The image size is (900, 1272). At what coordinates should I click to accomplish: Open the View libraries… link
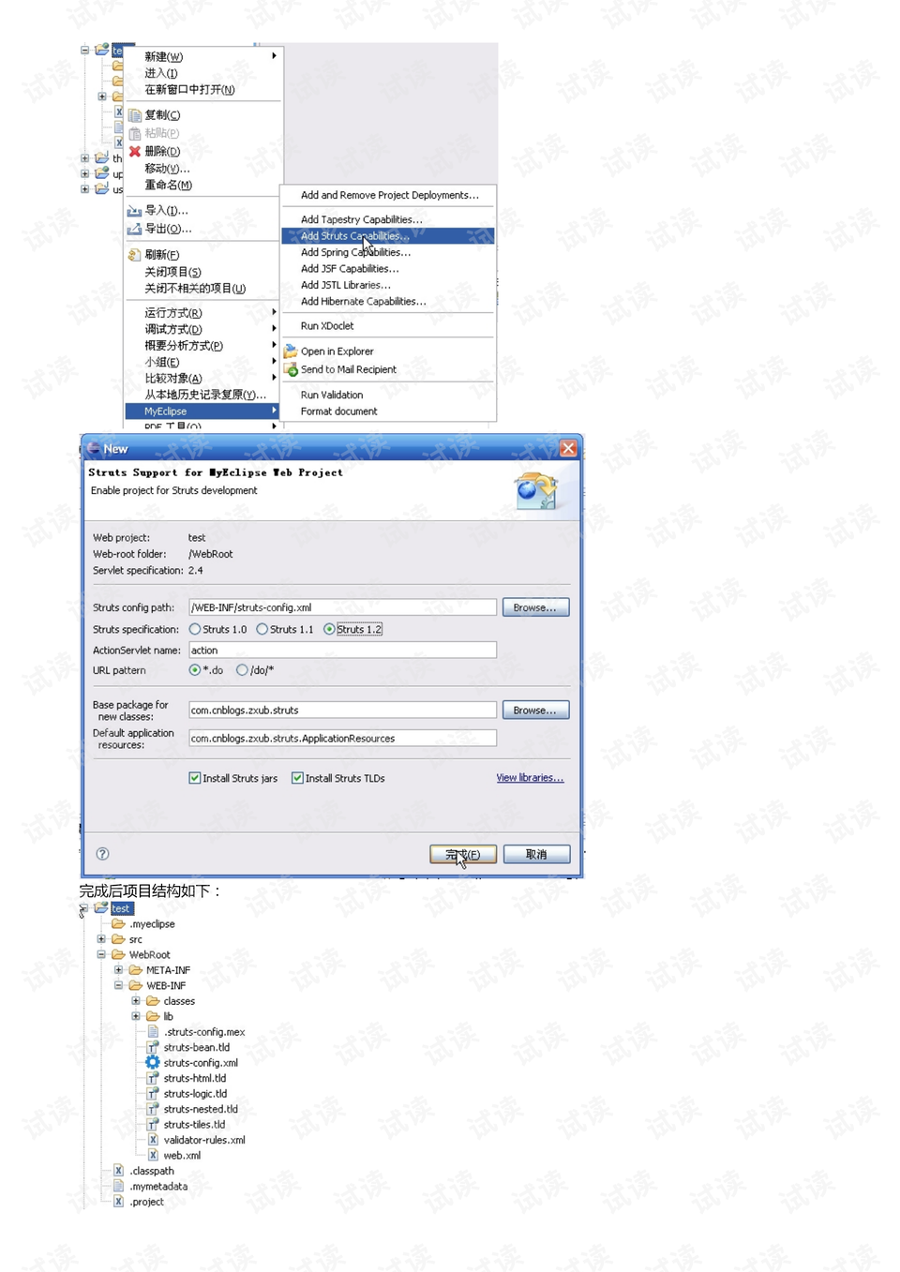(530, 778)
